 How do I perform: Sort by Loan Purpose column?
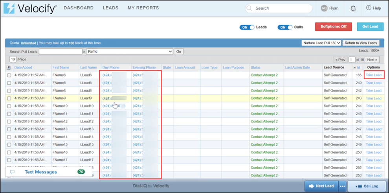click(233, 67)
